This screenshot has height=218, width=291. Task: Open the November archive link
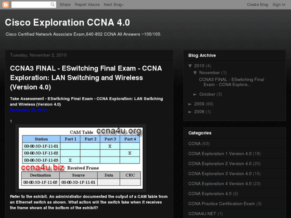[x=209, y=73]
